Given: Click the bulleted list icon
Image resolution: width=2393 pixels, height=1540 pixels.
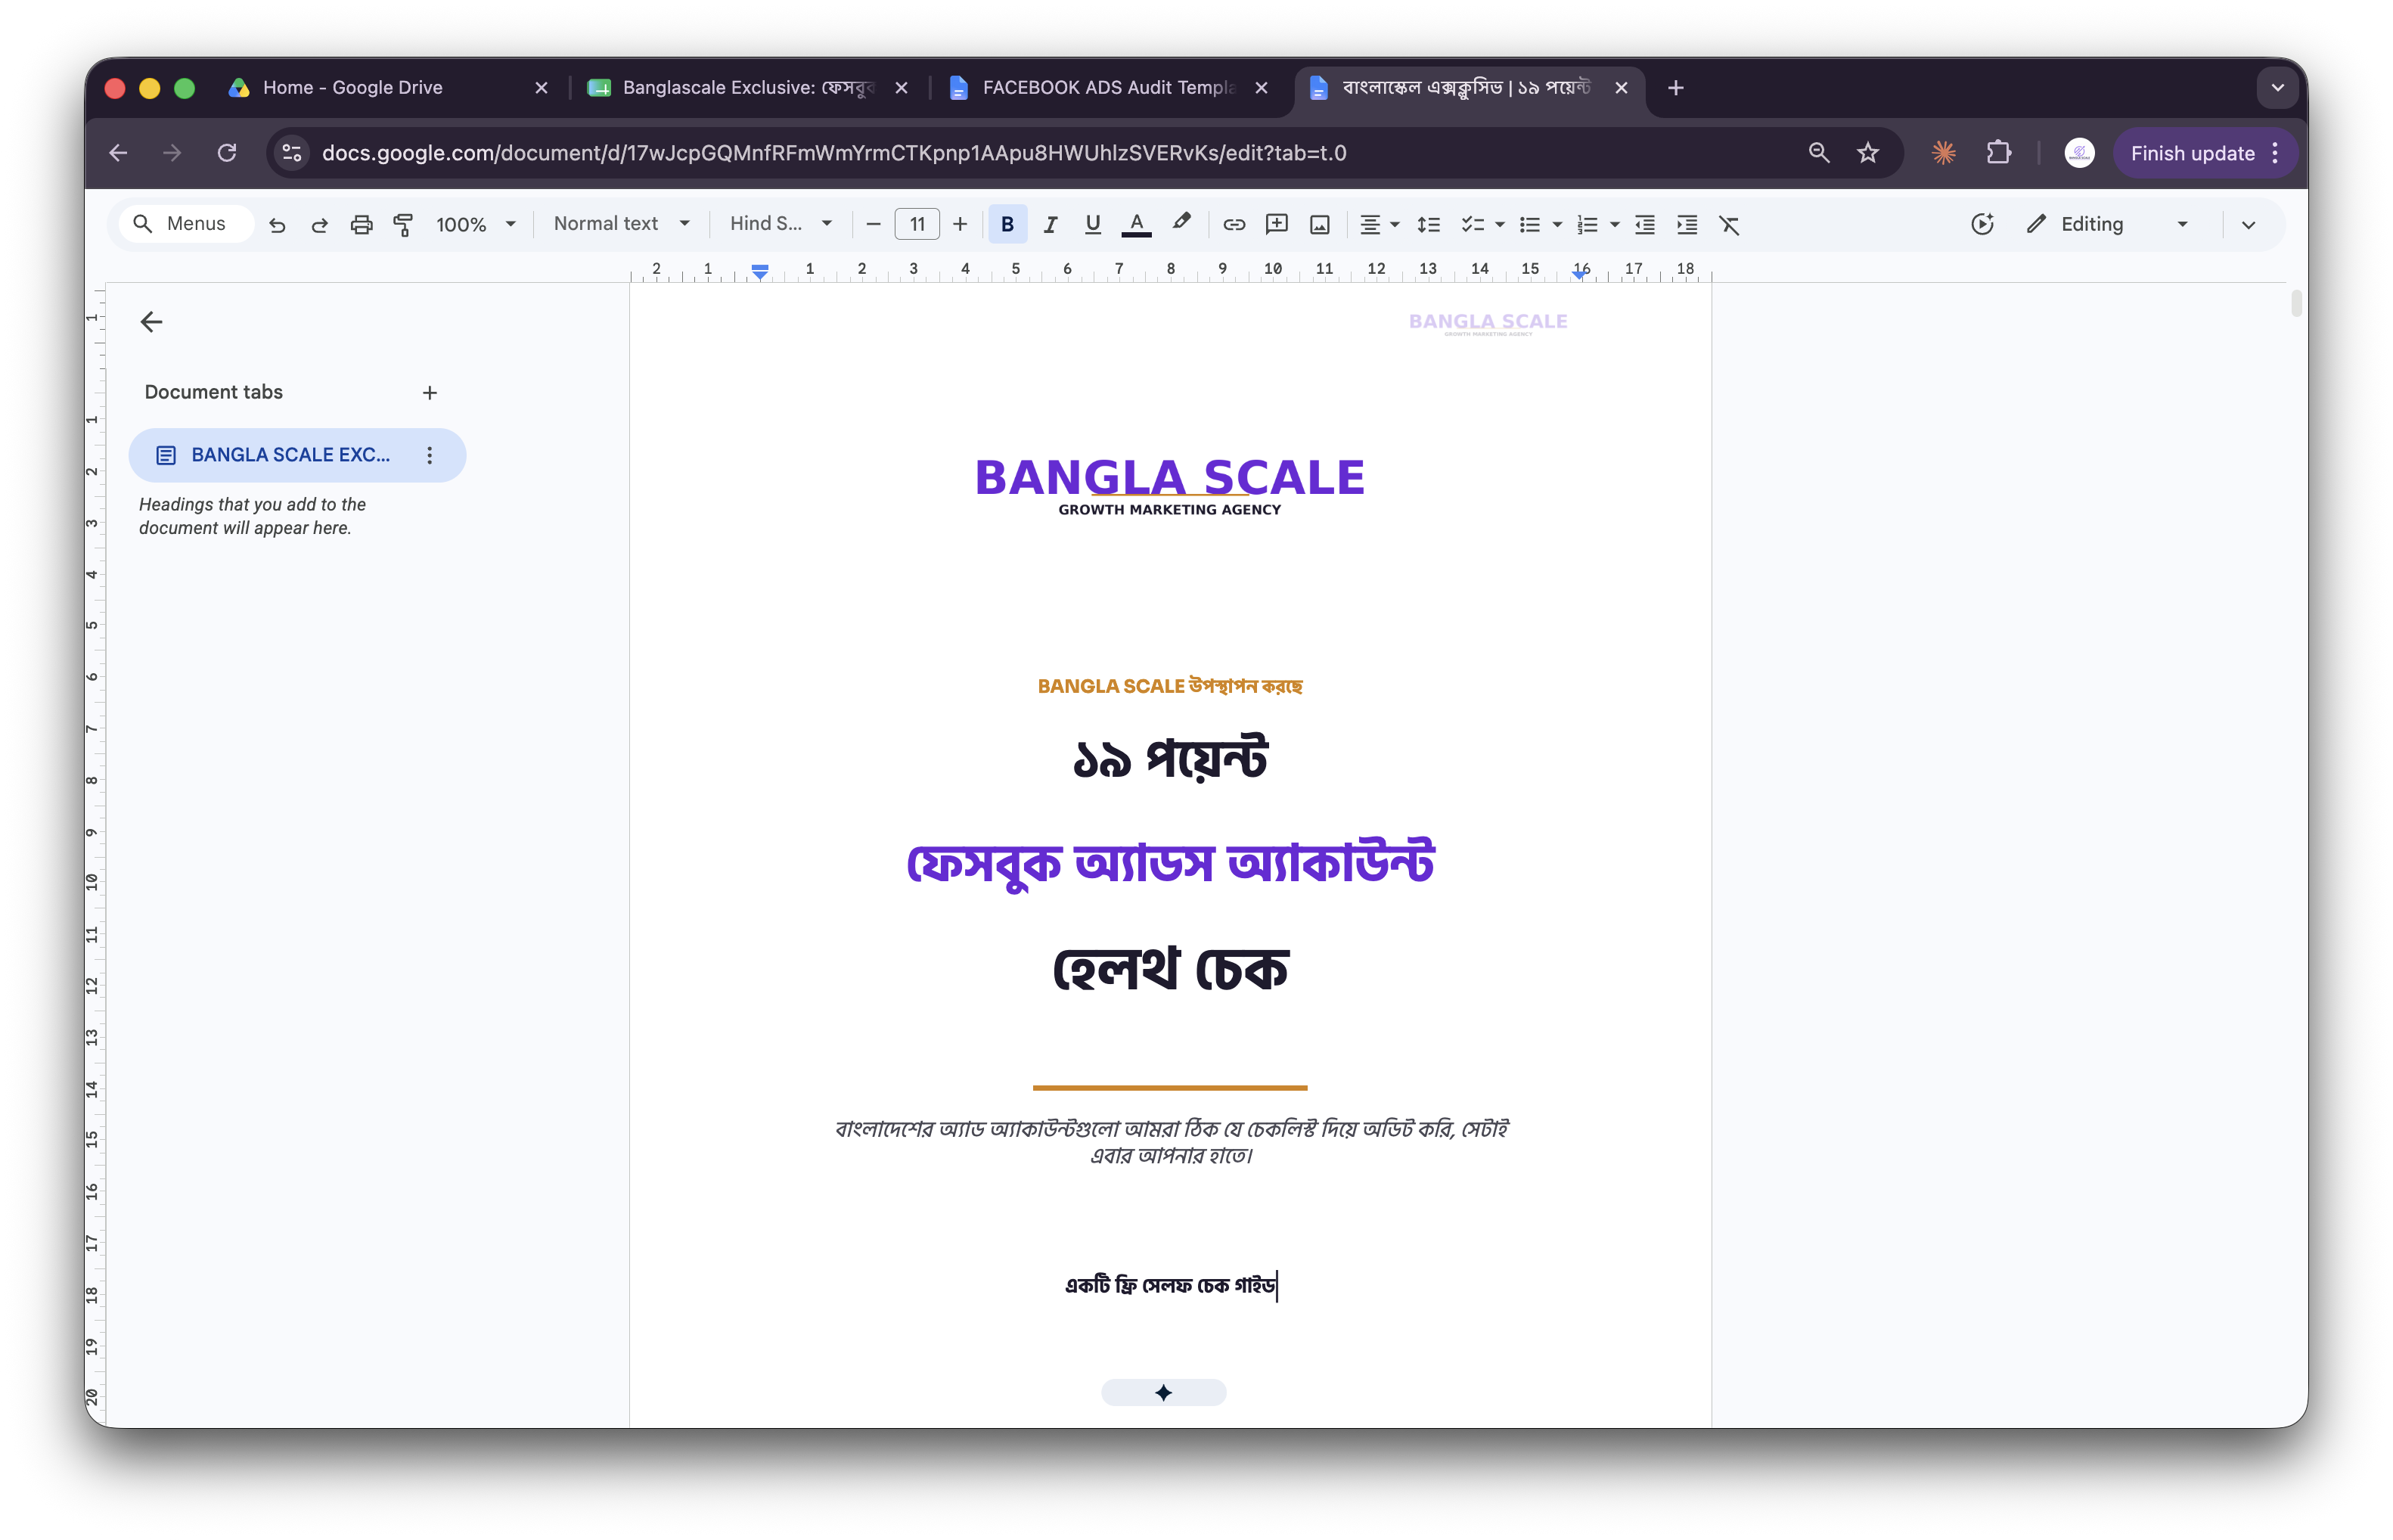Looking at the screenshot, I should tap(1529, 224).
